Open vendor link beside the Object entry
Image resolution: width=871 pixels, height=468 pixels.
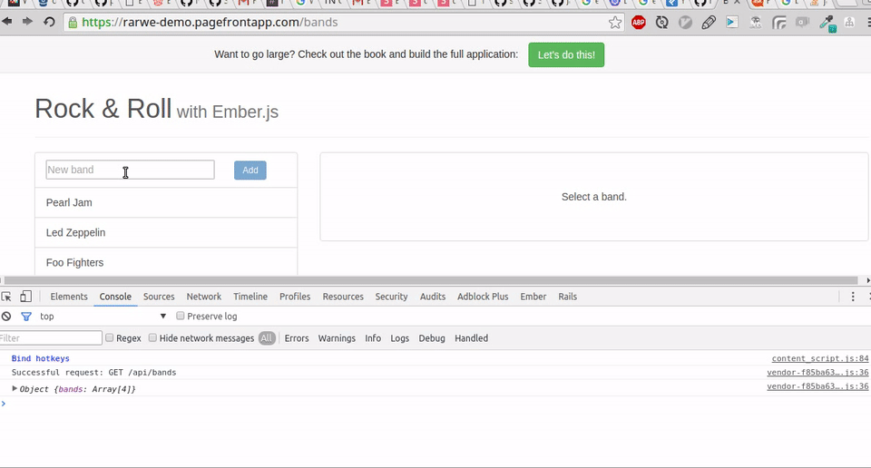(x=817, y=386)
